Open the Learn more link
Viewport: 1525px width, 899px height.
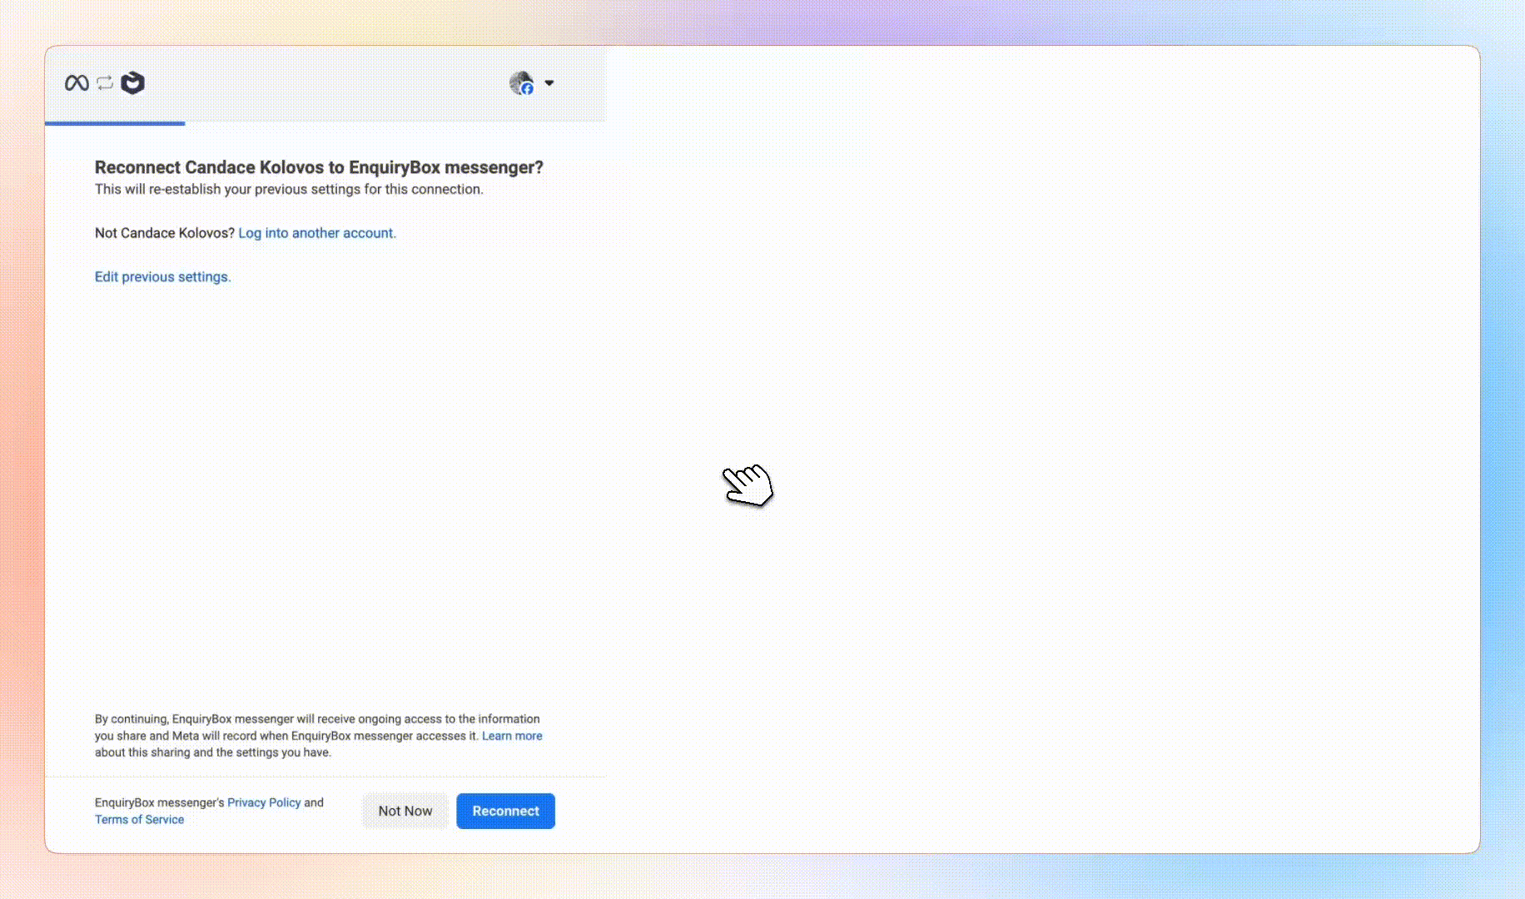point(512,736)
